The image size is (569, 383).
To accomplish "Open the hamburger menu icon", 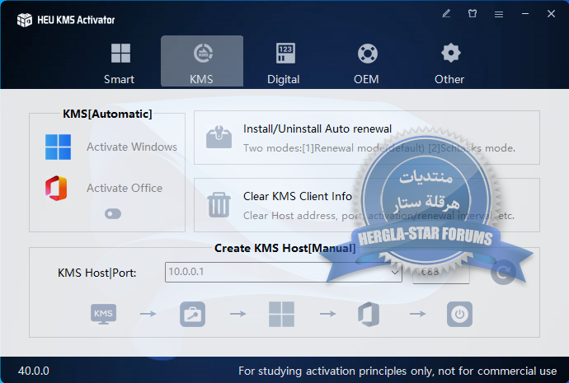I will tap(499, 14).
